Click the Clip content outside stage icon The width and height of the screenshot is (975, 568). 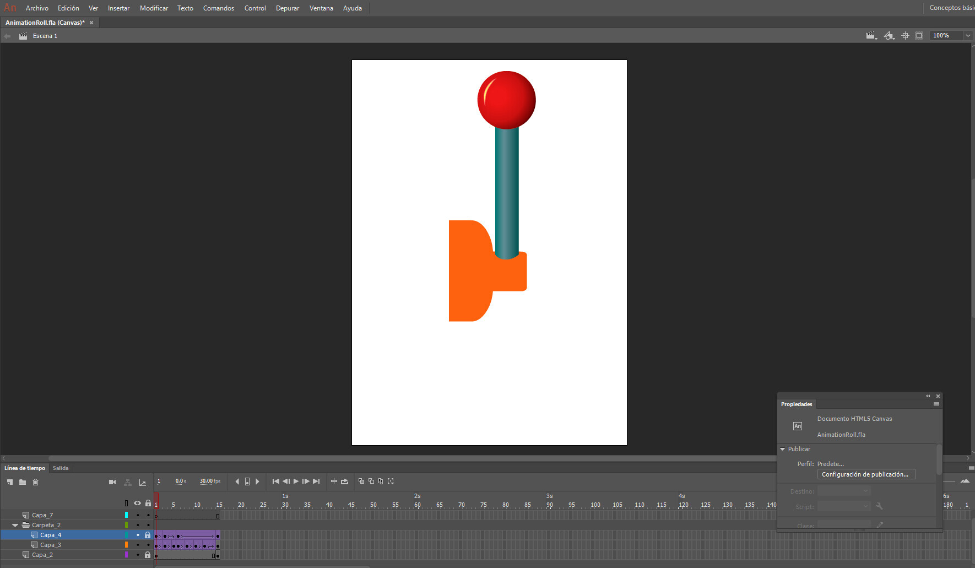(919, 36)
